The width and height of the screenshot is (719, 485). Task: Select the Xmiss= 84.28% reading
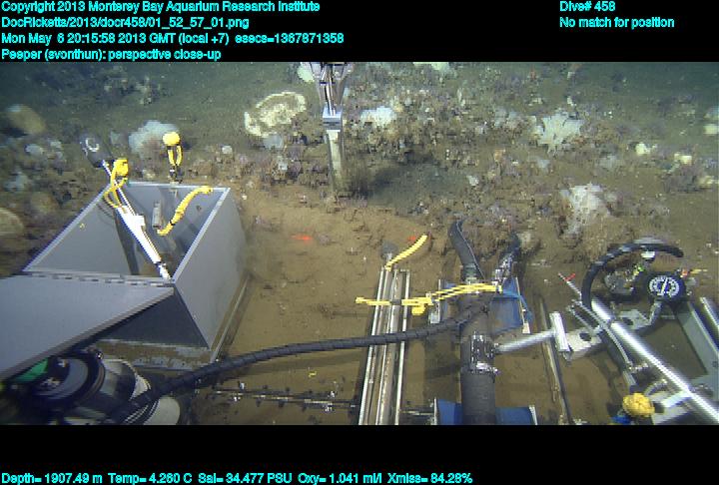(x=429, y=478)
